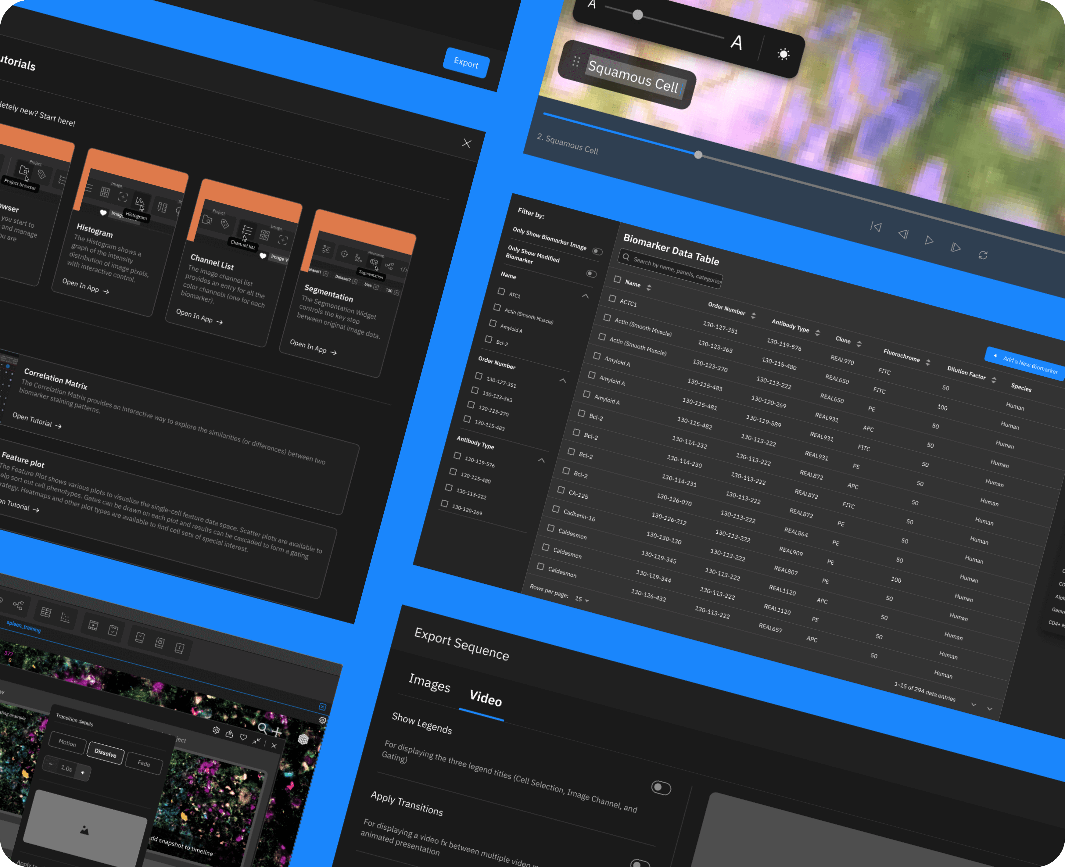Sort table by Order Number column
The image size is (1065, 867).
tap(753, 315)
